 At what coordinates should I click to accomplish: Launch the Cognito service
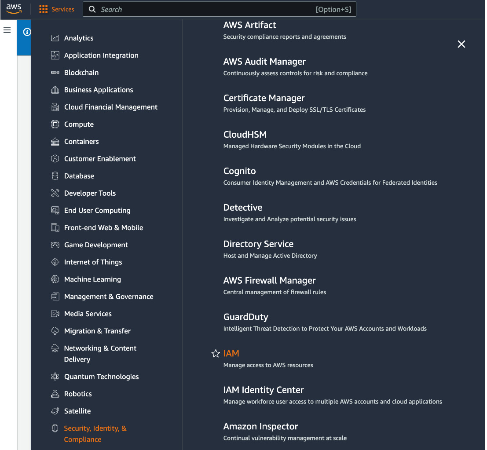[x=240, y=171]
